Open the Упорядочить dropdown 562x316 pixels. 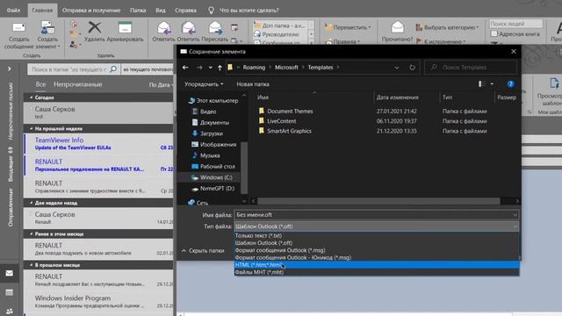pyautogui.click(x=204, y=84)
